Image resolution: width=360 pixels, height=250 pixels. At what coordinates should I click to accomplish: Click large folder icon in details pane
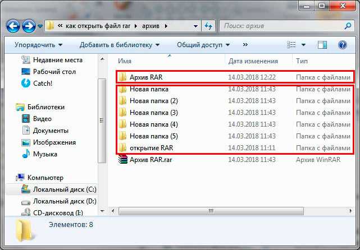(x=25, y=231)
